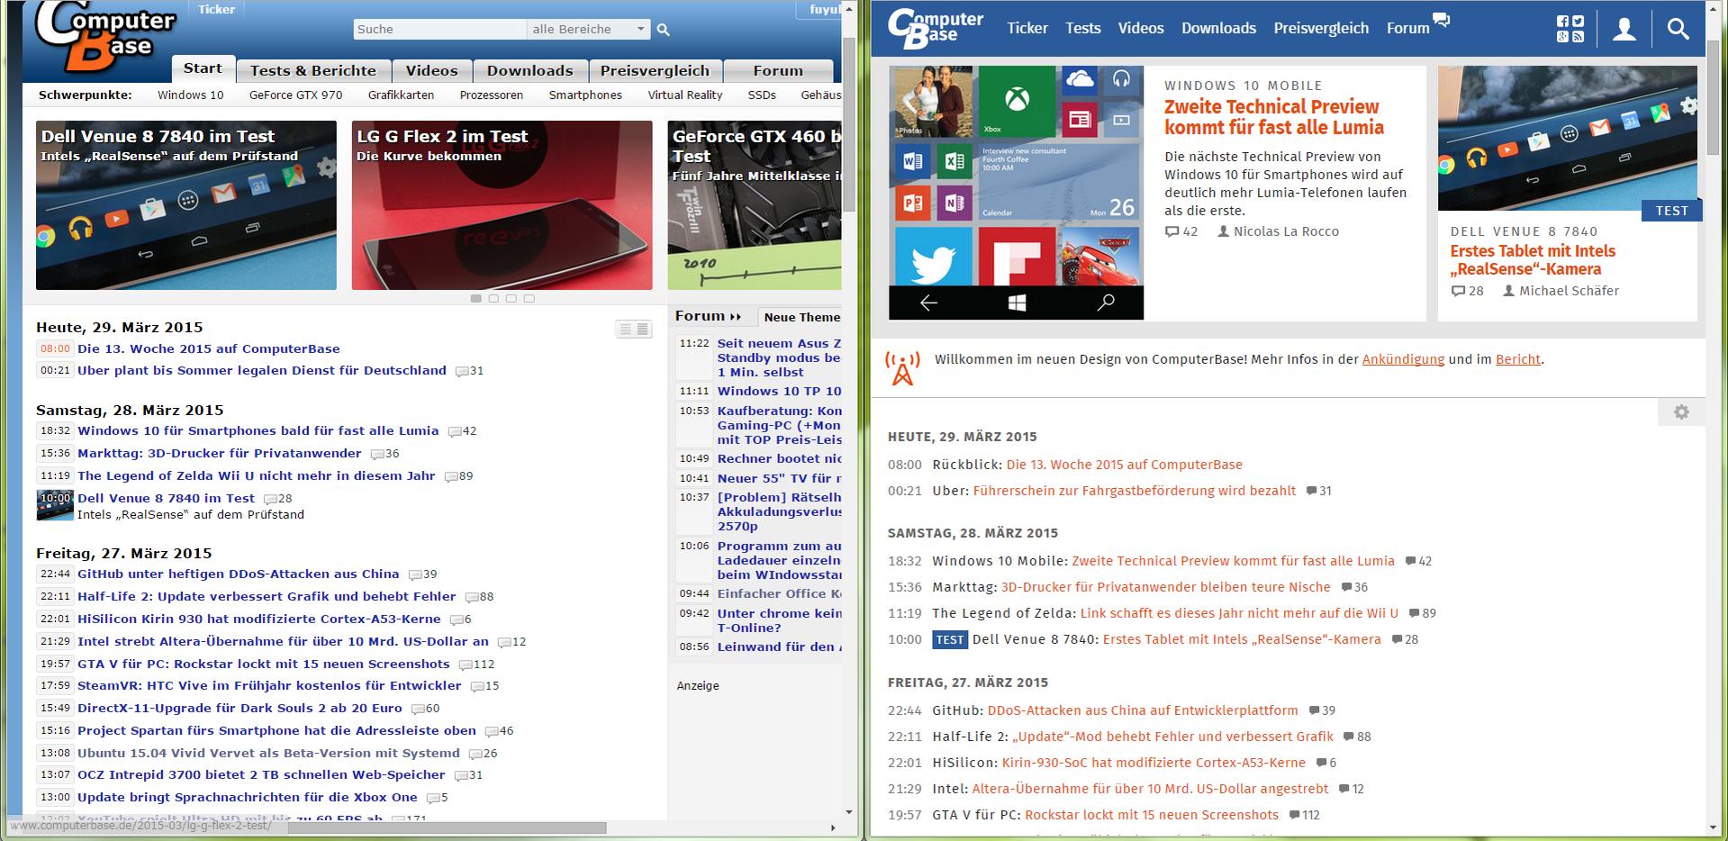
Task: Open RSS feed icon in new design header
Action: point(1578,36)
